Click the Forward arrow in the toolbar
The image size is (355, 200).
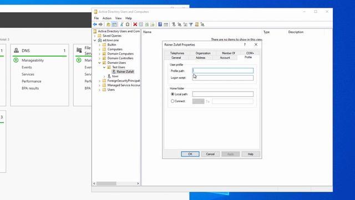[100, 24]
